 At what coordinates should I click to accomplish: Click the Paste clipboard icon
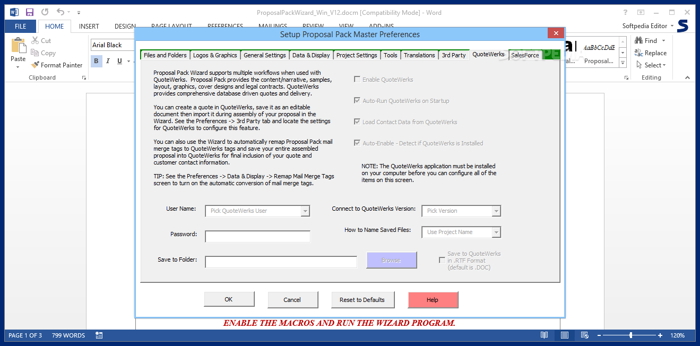click(18, 46)
